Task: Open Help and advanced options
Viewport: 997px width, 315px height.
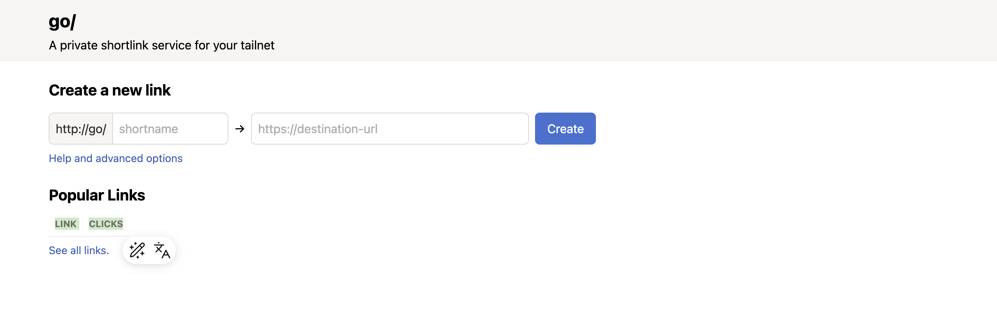Action: pyautogui.click(x=115, y=158)
